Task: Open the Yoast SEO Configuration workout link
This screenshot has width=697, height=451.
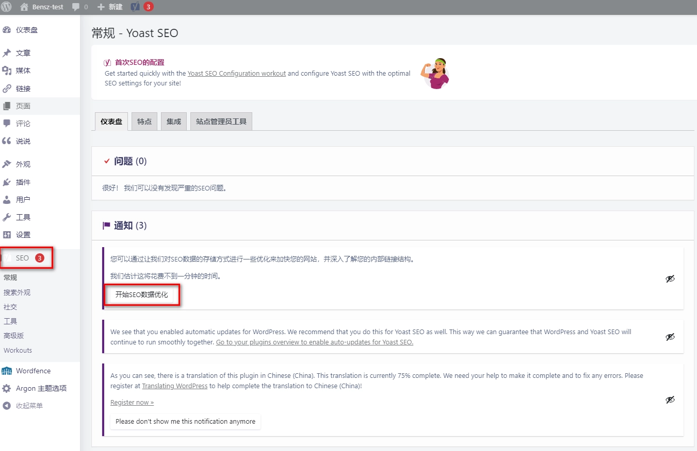Action: tap(237, 73)
